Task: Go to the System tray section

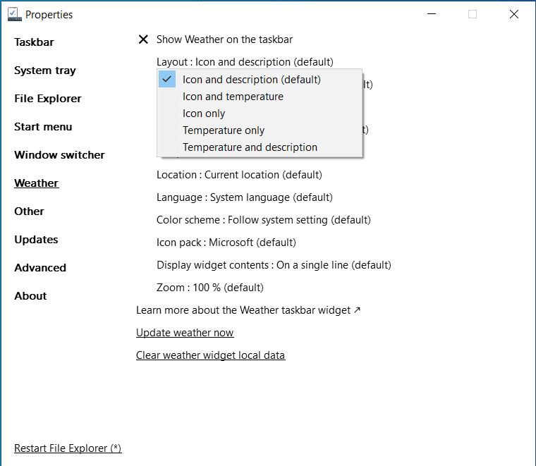Action: coord(45,70)
